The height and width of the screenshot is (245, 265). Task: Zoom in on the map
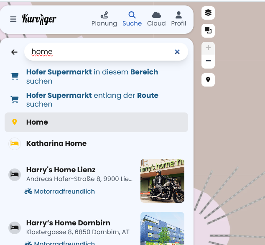point(208,48)
